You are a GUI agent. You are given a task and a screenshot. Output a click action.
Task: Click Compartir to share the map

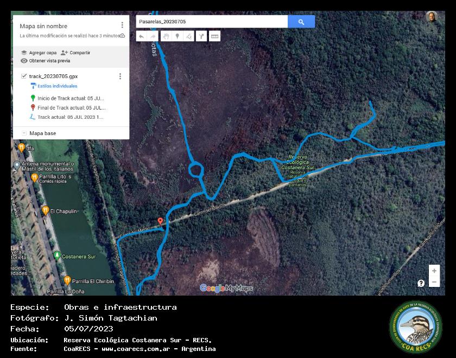point(75,53)
